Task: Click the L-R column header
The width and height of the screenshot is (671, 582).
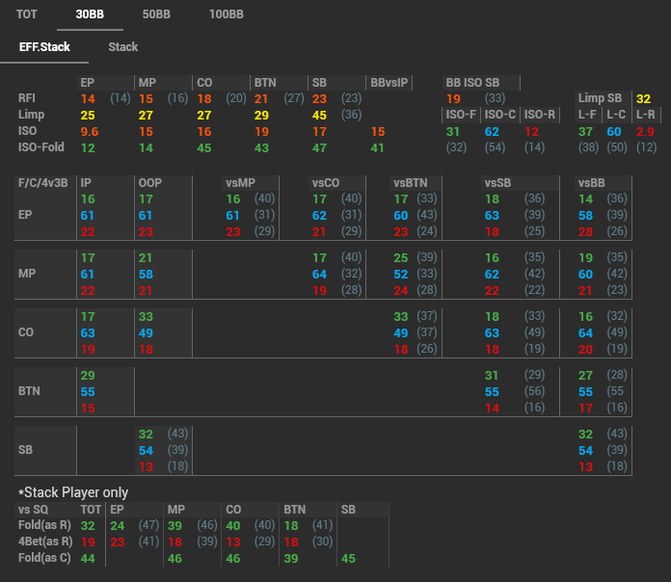Action: click(x=645, y=115)
